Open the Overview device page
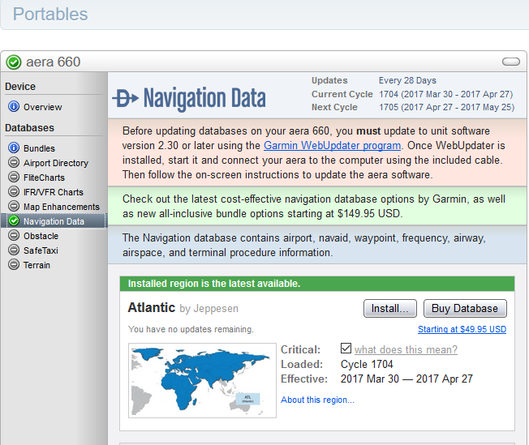 click(x=42, y=107)
